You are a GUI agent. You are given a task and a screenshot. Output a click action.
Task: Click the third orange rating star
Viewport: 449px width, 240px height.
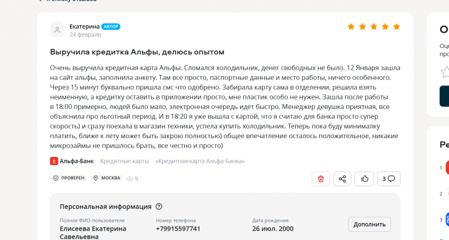(374, 27)
